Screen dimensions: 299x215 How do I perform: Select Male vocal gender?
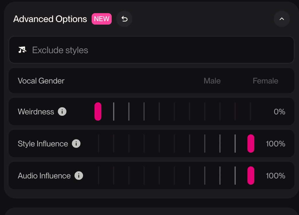(x=212, y=81)
